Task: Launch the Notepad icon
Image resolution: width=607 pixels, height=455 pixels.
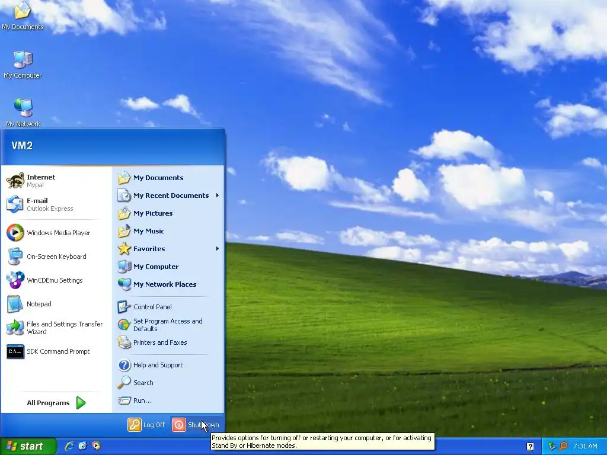Action: (x=15, y=304)
